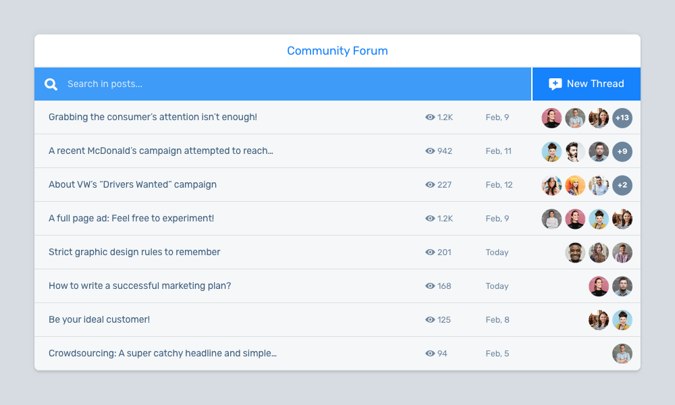This screenshot has height=405, width=675.
Task: Show the +9 more participants
Action: tap(622, 152)
